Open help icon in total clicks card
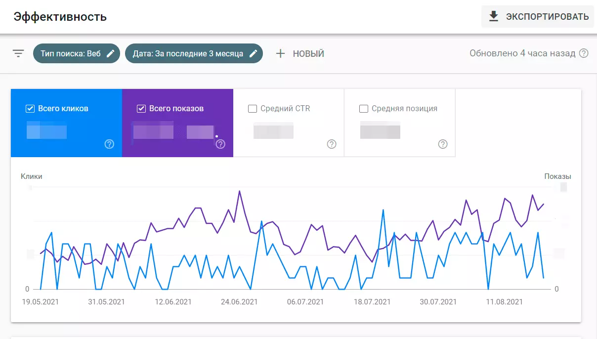 click(x=109, y=144)
